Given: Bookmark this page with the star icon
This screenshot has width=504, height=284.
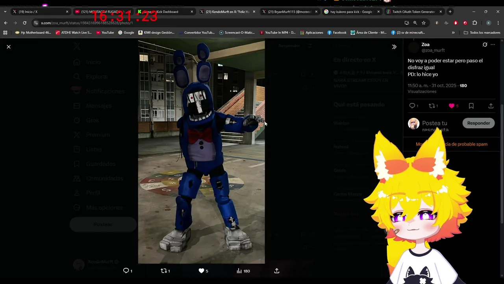Looking at the screenshot, I should pyautogui.click(x=424, y=23).
